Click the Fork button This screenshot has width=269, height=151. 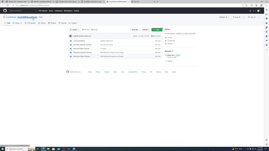pos(237,17)
